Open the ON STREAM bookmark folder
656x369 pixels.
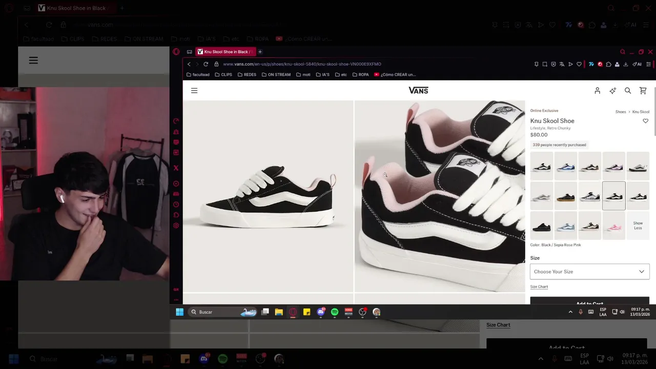(276, 75)
